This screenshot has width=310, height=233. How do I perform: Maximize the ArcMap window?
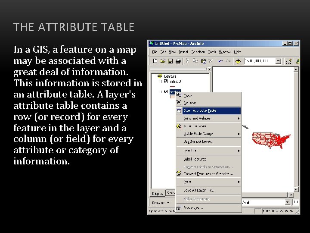290,44
